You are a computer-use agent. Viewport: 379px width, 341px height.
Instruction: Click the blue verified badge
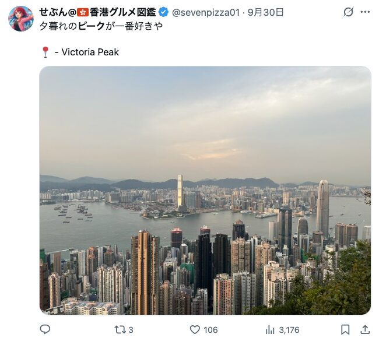pos(164,12)
